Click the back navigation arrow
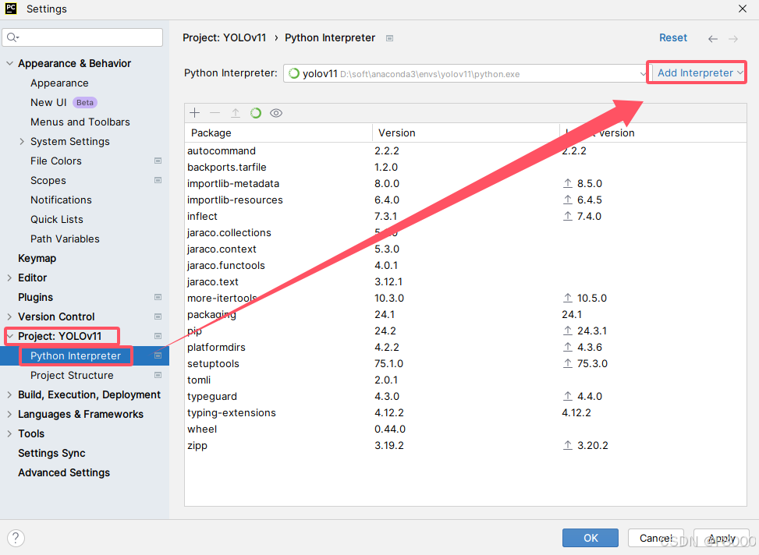The height and width of the screenshot is (555, 759). coord(712,39)
